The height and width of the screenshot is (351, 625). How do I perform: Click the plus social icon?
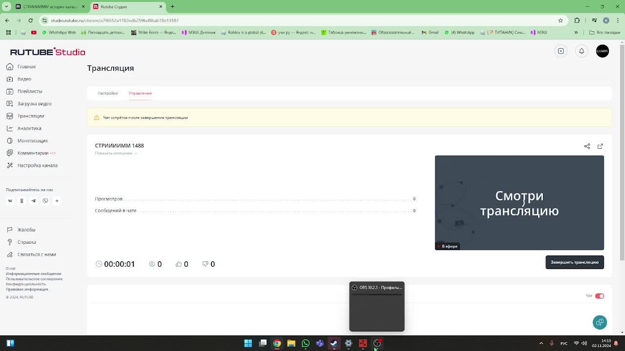click(57, 201)
